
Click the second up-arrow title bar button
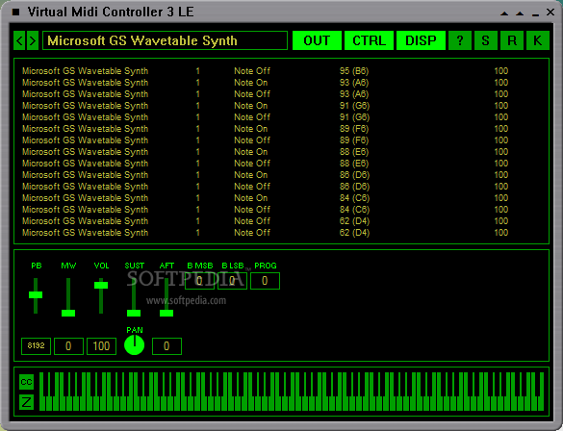(520, 13)
